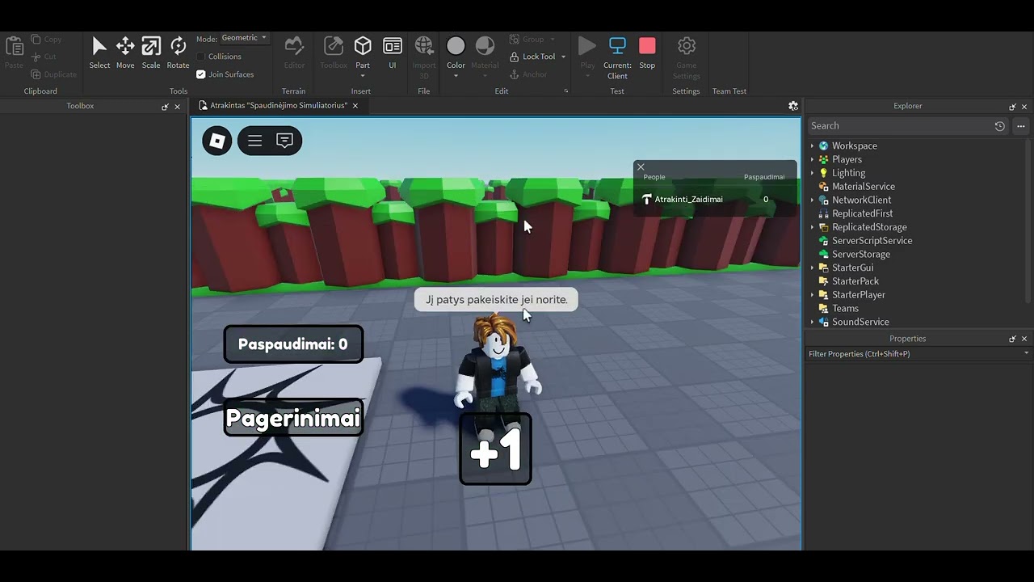1034x582 pixels.
Task: Open the Color picker tool
Action: tap(456, 52)
